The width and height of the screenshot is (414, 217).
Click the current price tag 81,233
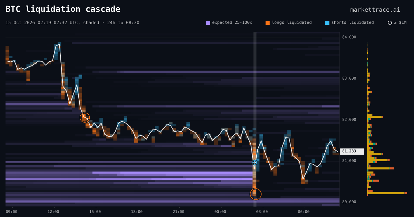pyautogui.click(x=352, y=151)
